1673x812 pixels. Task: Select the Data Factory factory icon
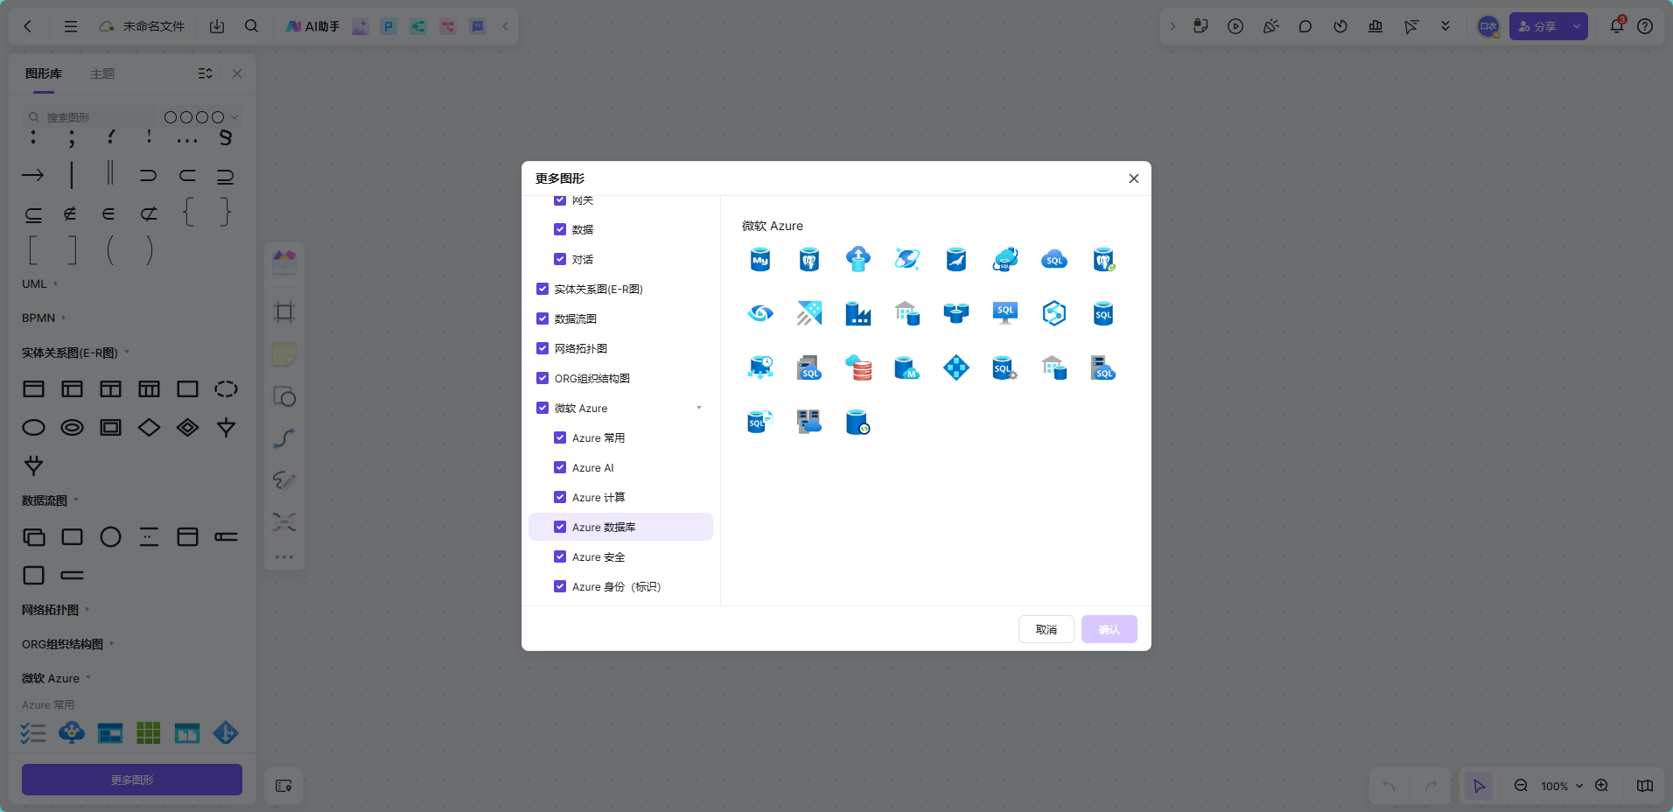tap(857, 313)
